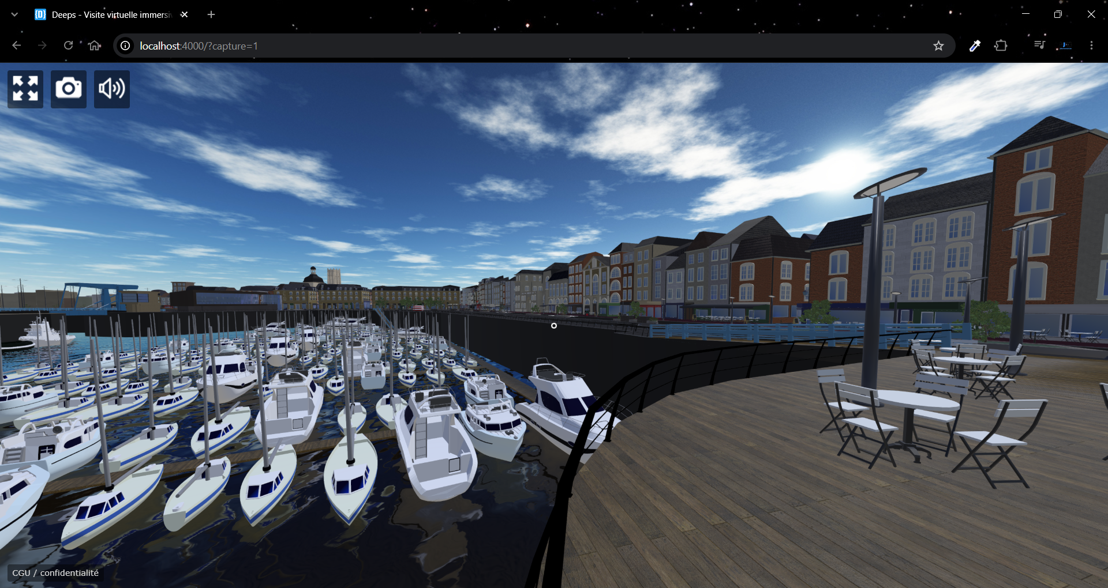Enter fullscreen mode in the virtual tour
Screen dimensions: 1108x588
click(x=25, y=89)
